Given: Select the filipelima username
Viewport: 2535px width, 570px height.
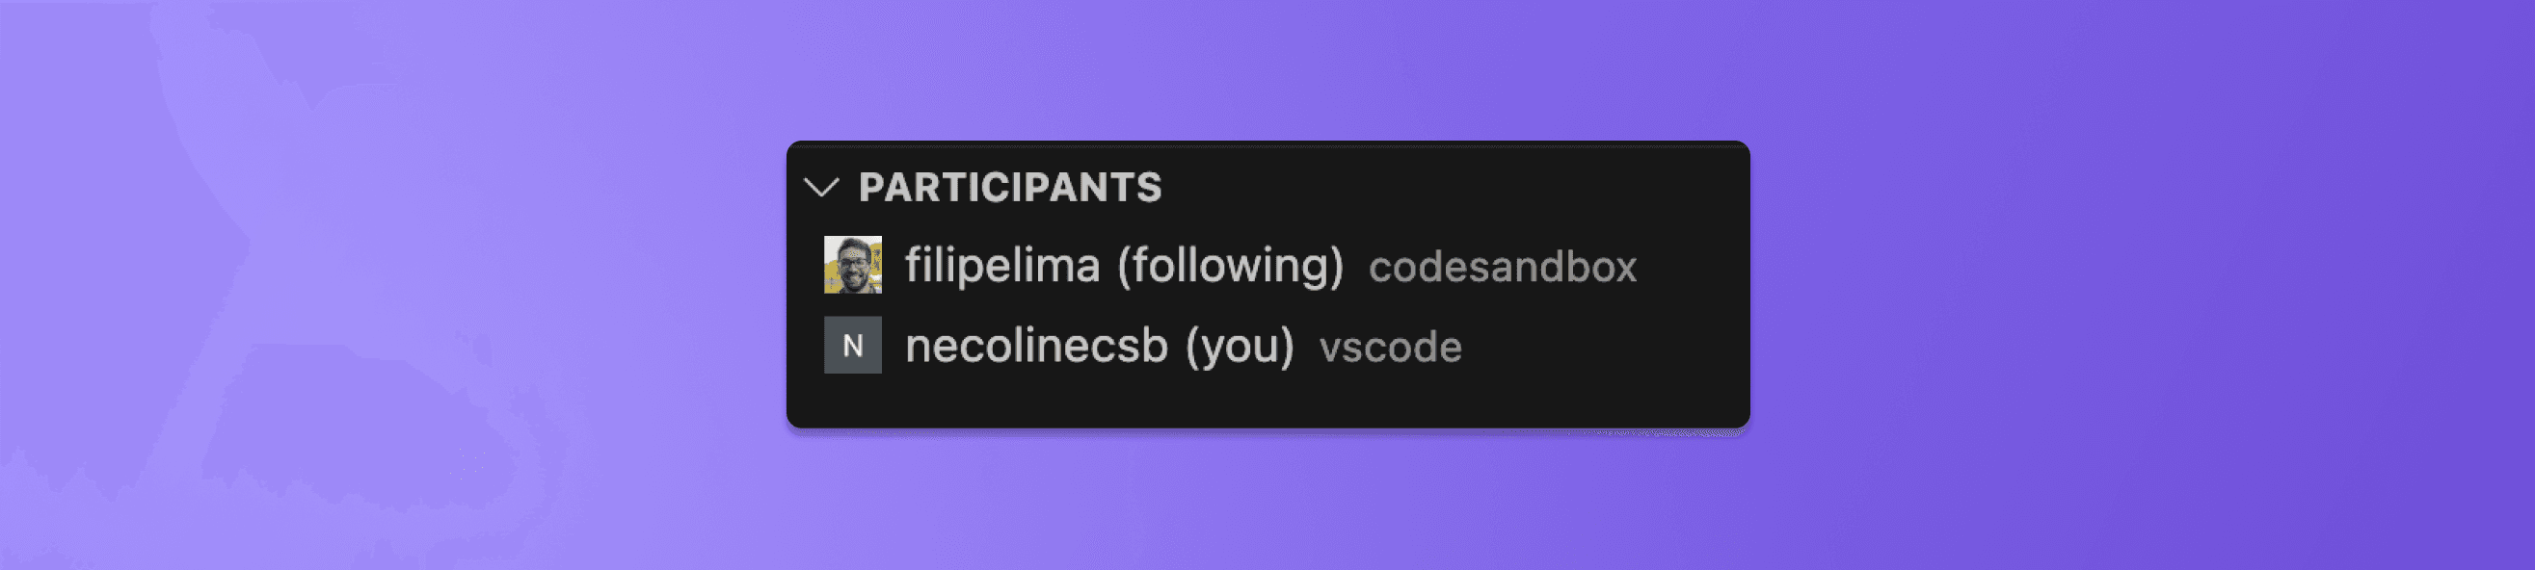Looking at the screenshot, I should click(1001, 266).
